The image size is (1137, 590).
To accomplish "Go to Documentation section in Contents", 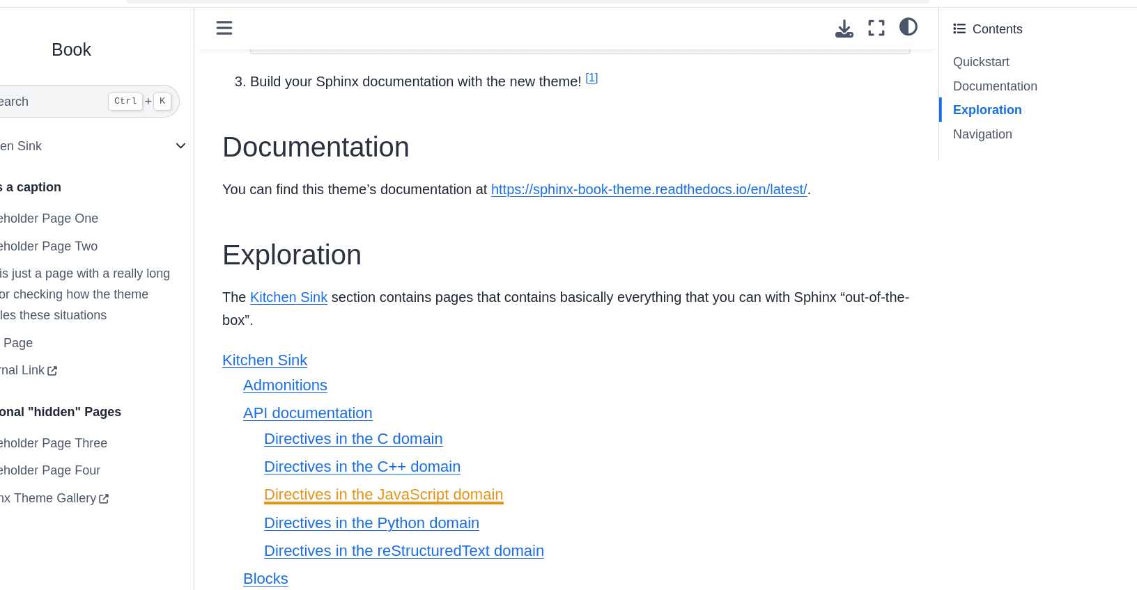I will (995, 86).
